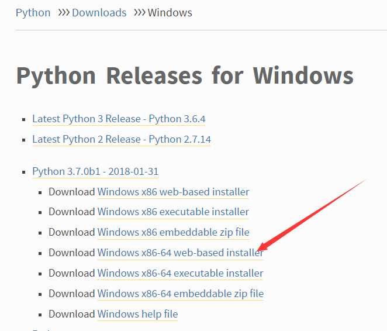Download Windows x86-64 web-based installer
Screen dimensions: 387x331
(x=181, y=253)
